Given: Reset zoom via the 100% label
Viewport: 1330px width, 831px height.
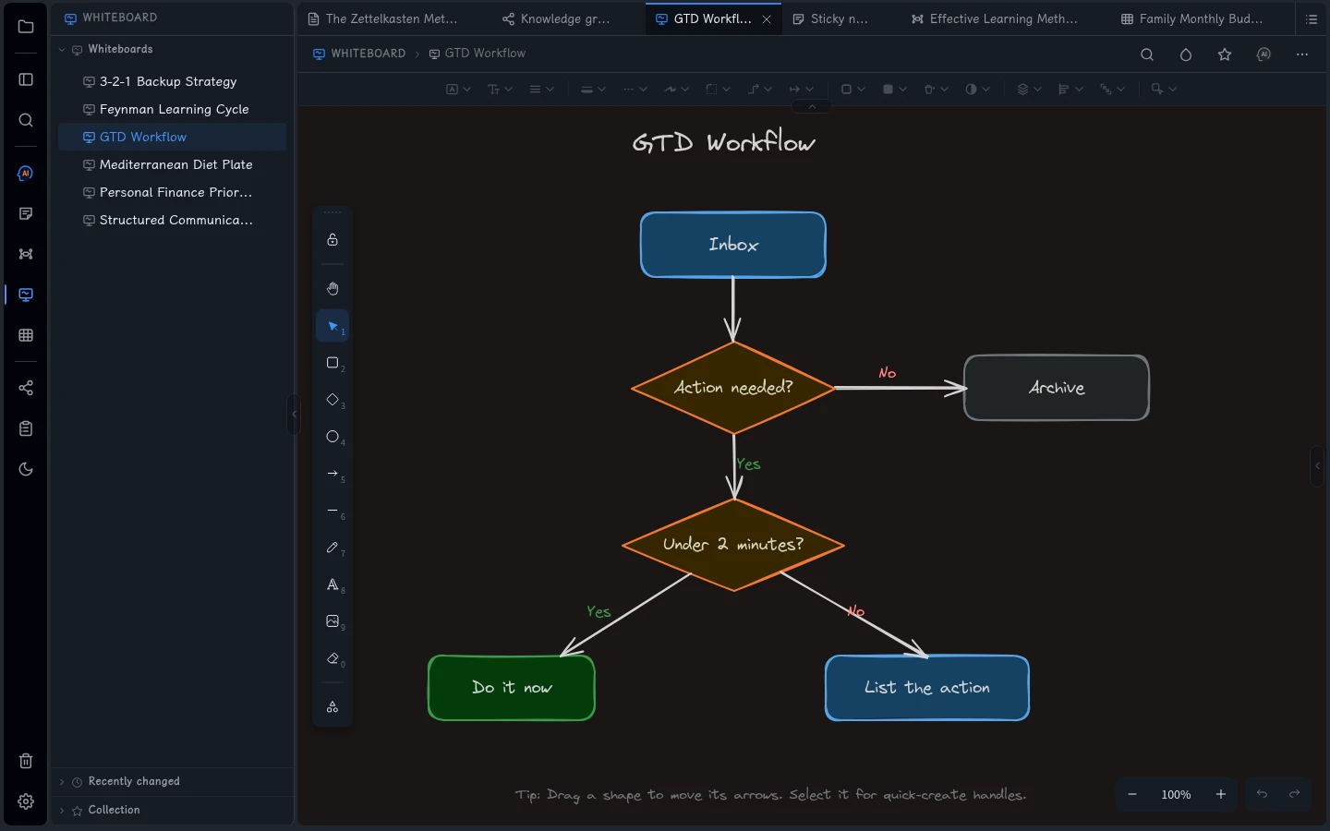Looking at the screenshot, I should click(1177, 794).
